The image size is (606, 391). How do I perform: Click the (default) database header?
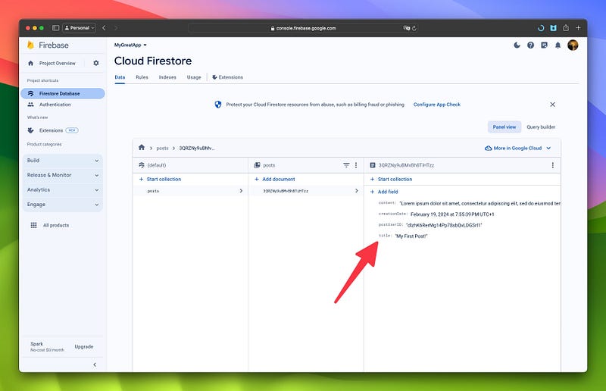click(152, 165)
